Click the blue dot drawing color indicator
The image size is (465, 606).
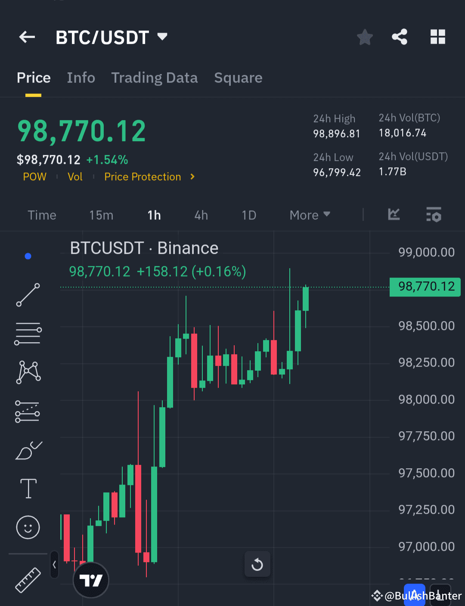[28, 256]
